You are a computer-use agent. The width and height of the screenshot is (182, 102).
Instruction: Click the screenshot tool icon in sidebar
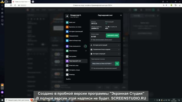click(2, 24)
